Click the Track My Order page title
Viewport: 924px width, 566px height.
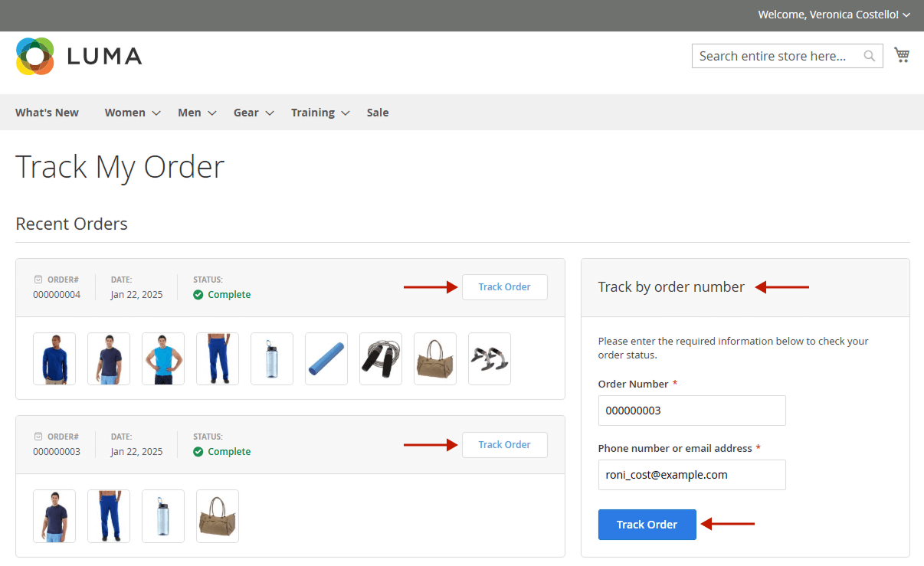pyautogui.click(x=120, y=167)
